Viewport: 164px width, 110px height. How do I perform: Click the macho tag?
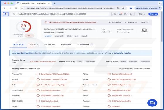point(48,36)
